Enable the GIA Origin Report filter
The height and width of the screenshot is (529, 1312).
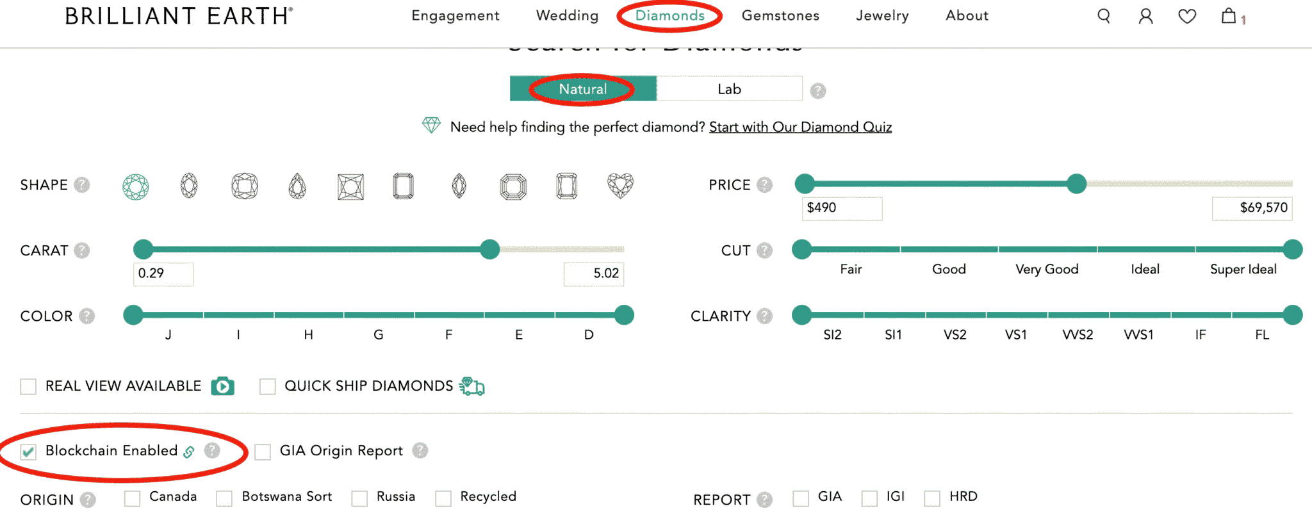tap(262, 452)
